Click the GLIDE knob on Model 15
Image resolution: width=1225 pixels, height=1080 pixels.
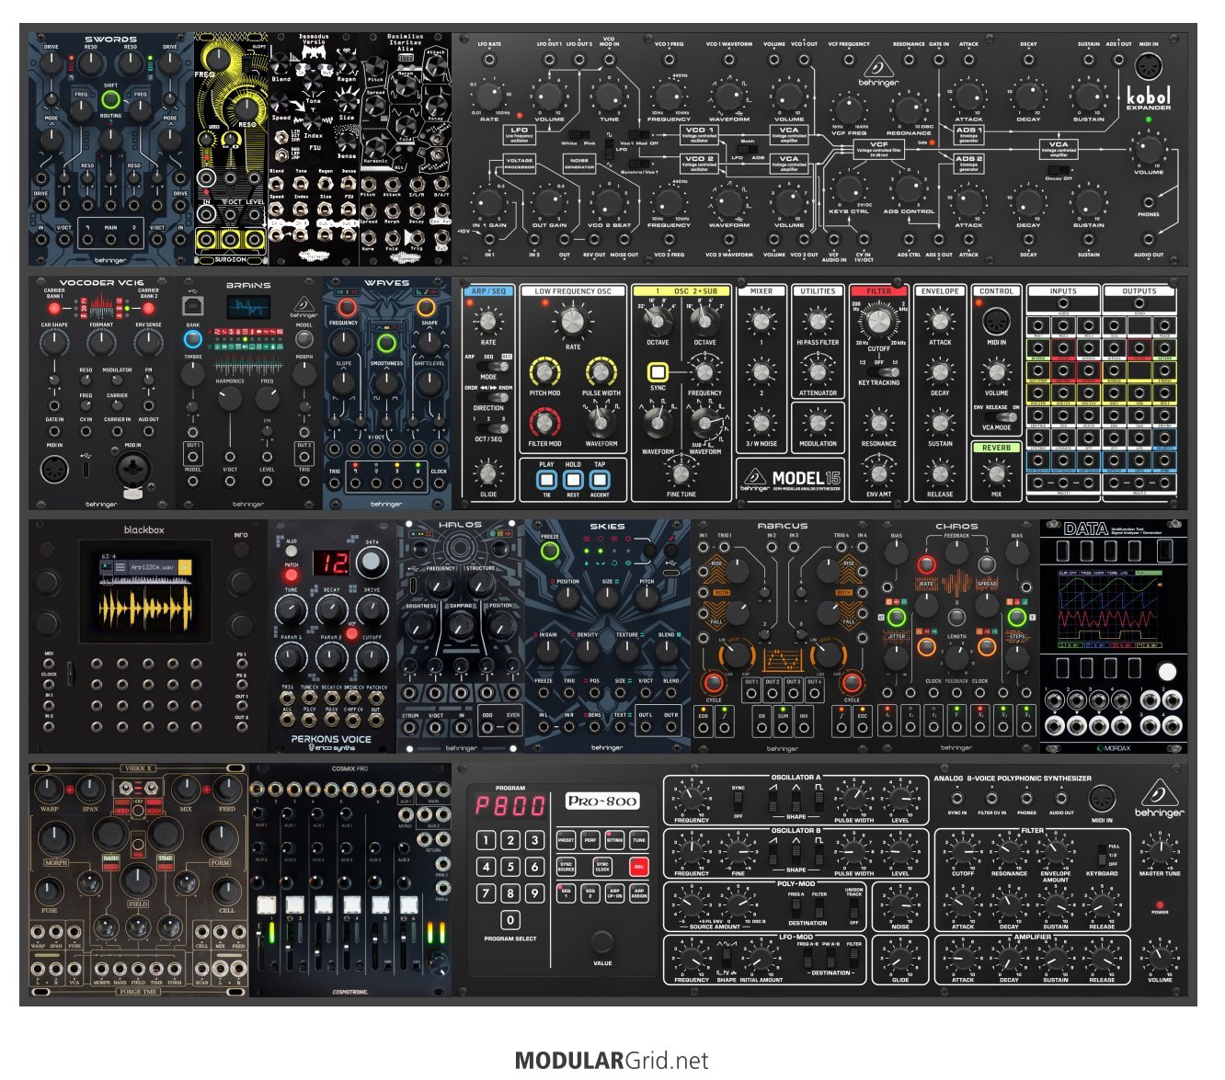[x=488, y=473]
